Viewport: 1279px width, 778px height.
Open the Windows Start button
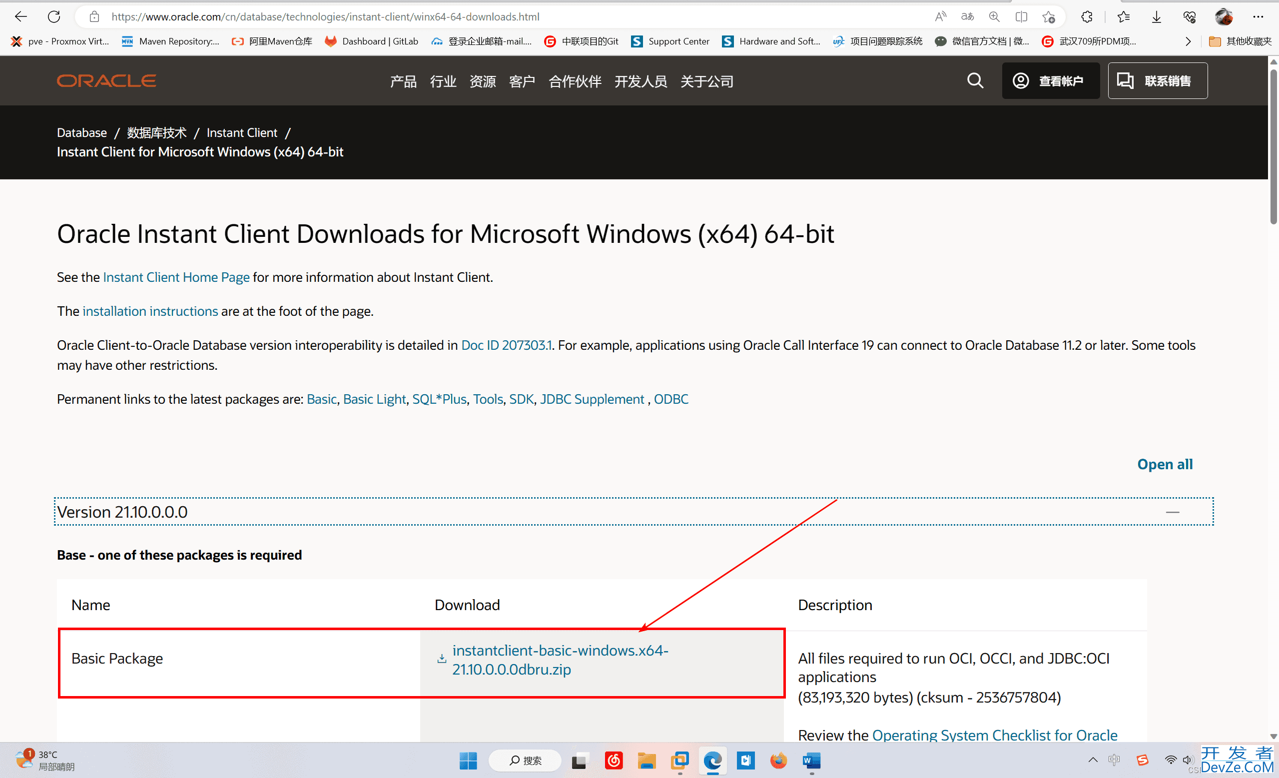468,761
